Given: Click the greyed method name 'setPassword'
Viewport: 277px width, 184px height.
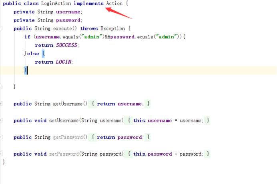Looking at the screenshot, I should (64, 154).
